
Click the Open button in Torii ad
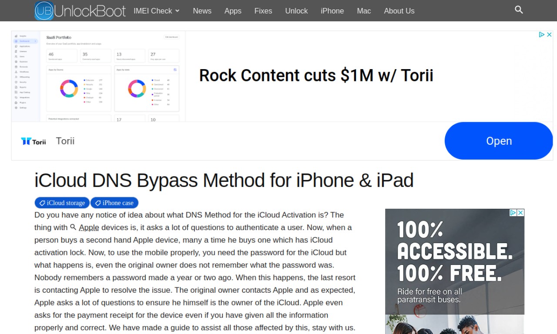click(499, 141)
